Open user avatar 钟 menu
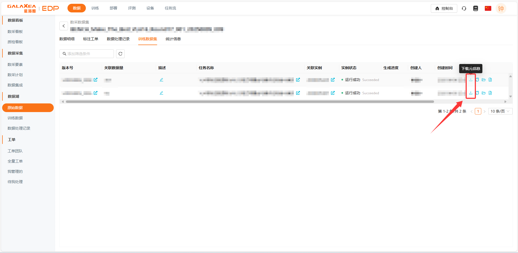 pos(501,8)
